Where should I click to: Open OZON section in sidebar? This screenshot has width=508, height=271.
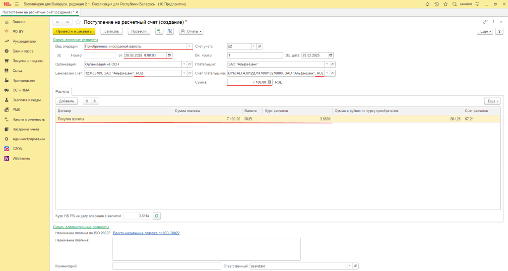(x=17, y=149)
